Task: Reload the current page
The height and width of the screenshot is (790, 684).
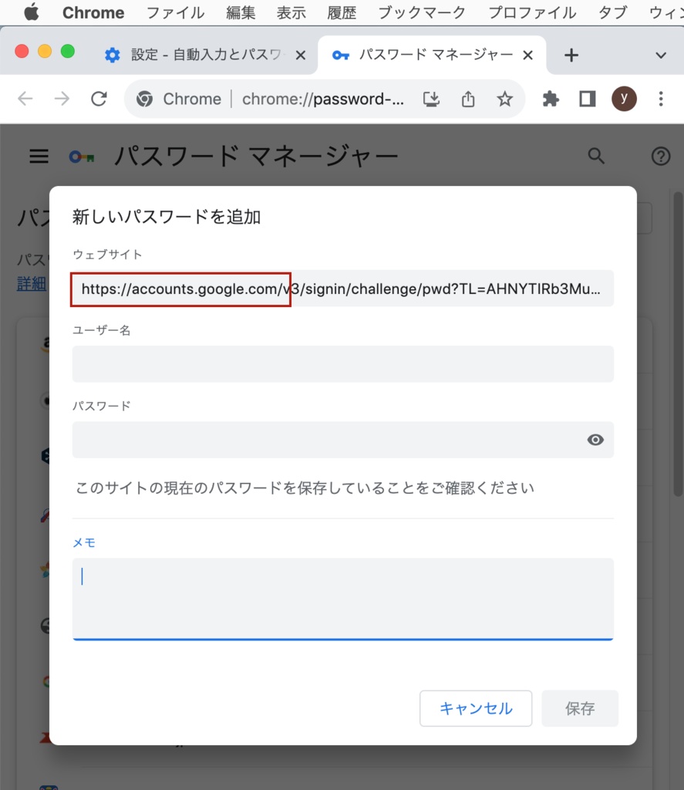Action: click(x=98, y=99)
